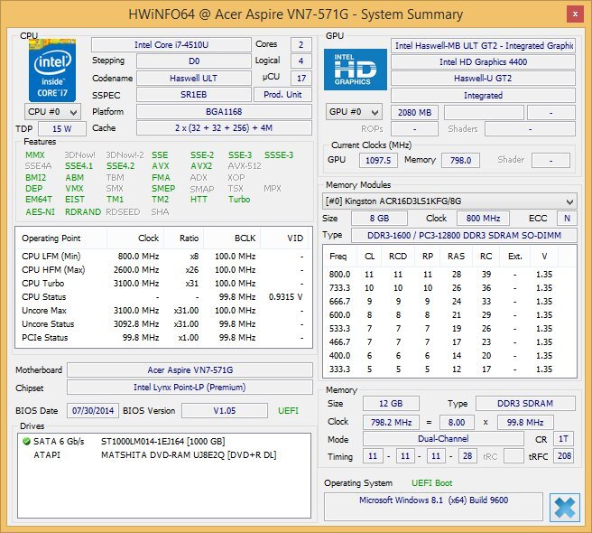Expand the Kingston memory module dropdown
This screenshot has width=592, height=533.
coord(449,201)
